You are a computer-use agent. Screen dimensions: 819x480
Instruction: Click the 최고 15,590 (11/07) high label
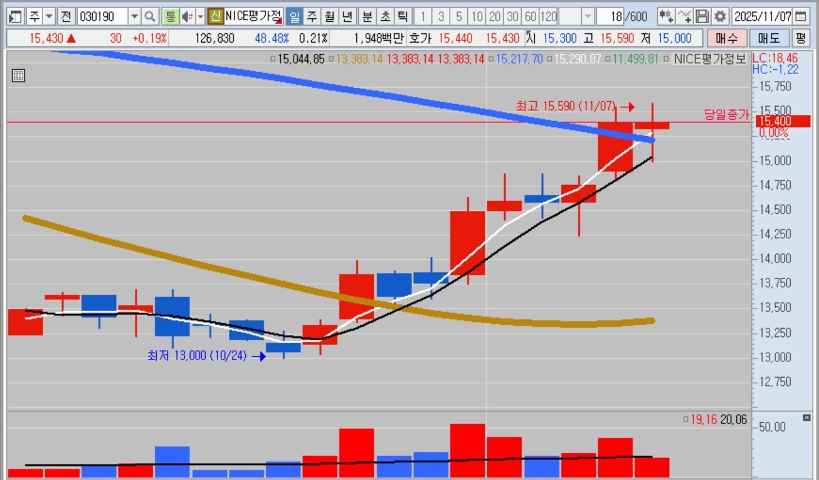566,106
